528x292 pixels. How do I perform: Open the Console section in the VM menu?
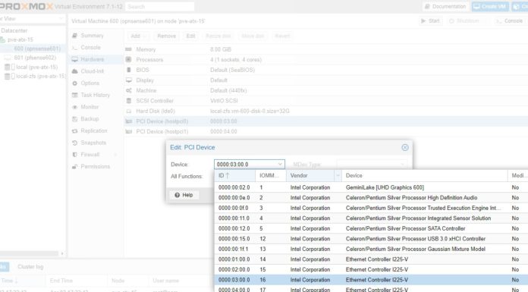click(x=90, y=48)
